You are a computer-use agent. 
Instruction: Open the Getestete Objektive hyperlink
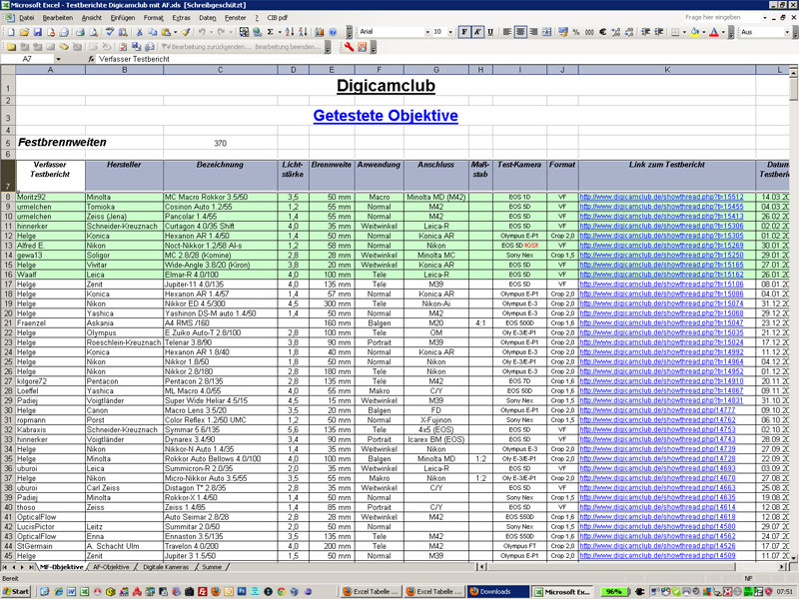385,116
